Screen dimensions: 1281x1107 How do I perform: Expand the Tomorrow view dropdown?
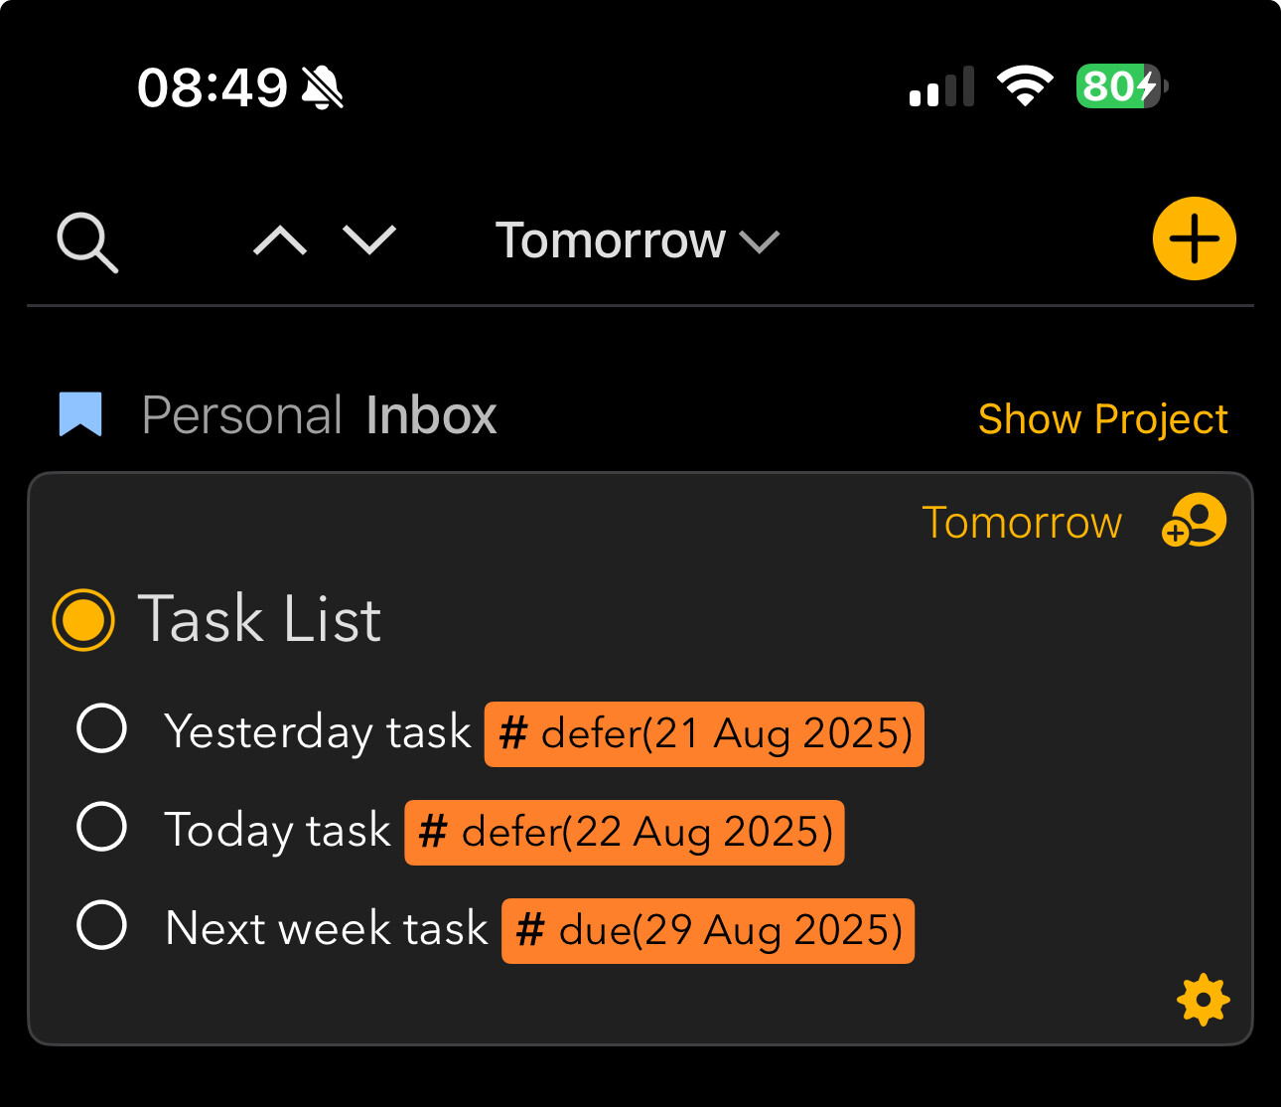pyautogui.click(x=637, y=240)
